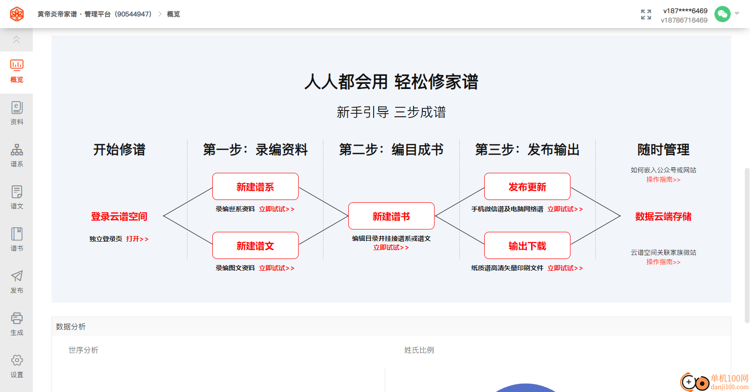
Task: Click 立即试试>> beside 手机微信谱及电脑网络谱
Action: 565,209
